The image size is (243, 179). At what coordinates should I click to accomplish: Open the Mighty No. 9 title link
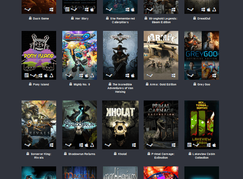click(x=82, y=84)
